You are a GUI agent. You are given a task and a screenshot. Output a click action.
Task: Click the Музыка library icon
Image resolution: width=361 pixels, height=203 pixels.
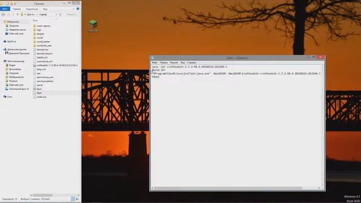[x=7, y=81]
